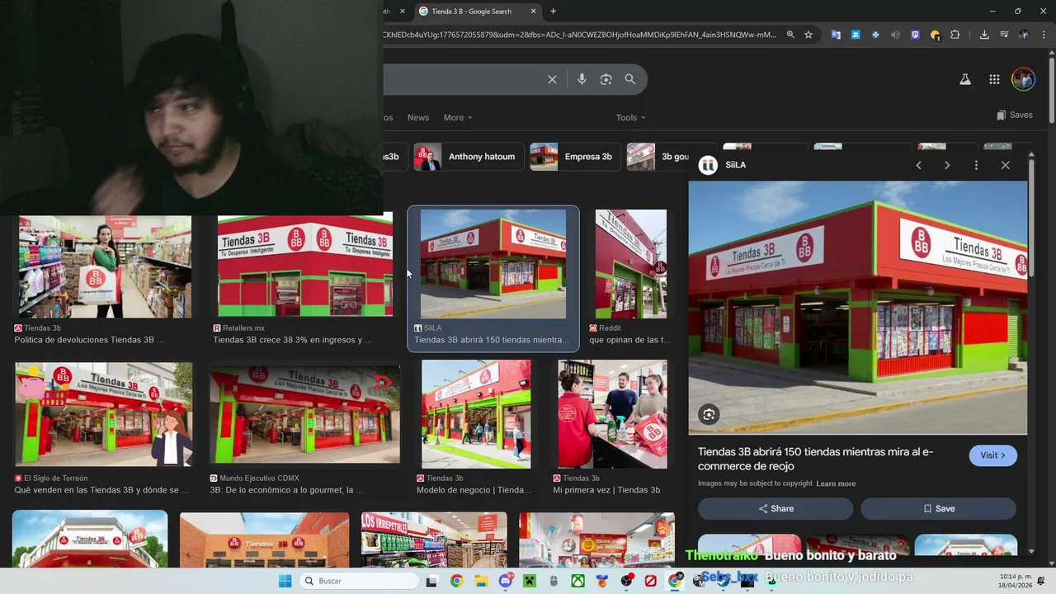
Task: Open Mi primera vez Tiendas 3B image
Action: (612, 414)
